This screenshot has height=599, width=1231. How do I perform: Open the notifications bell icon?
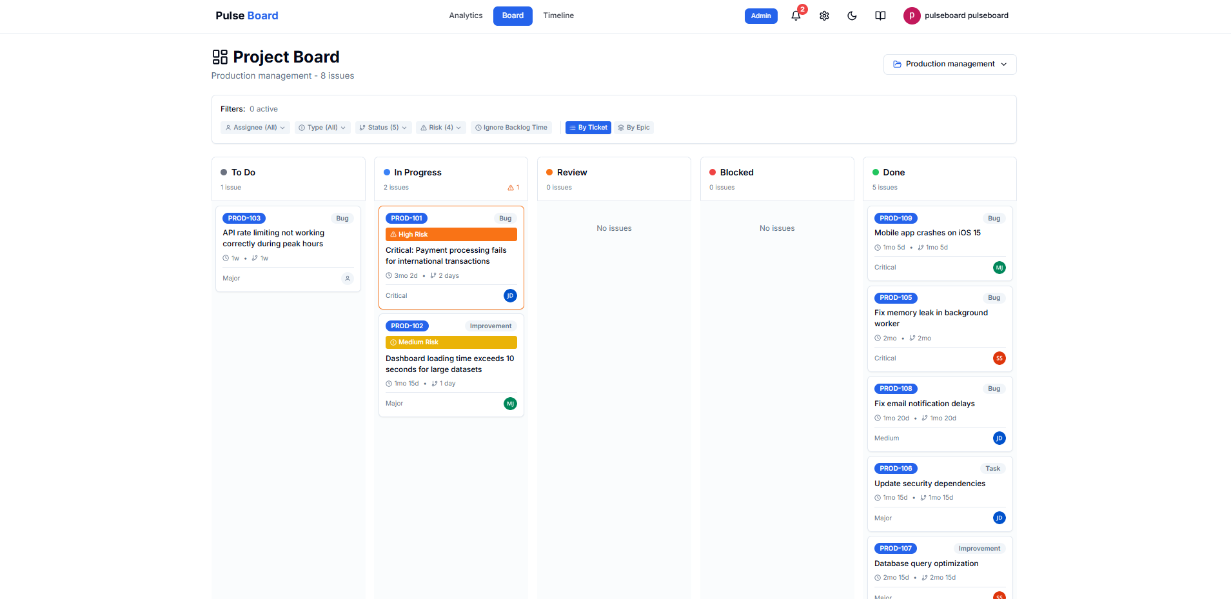(796, 15)
